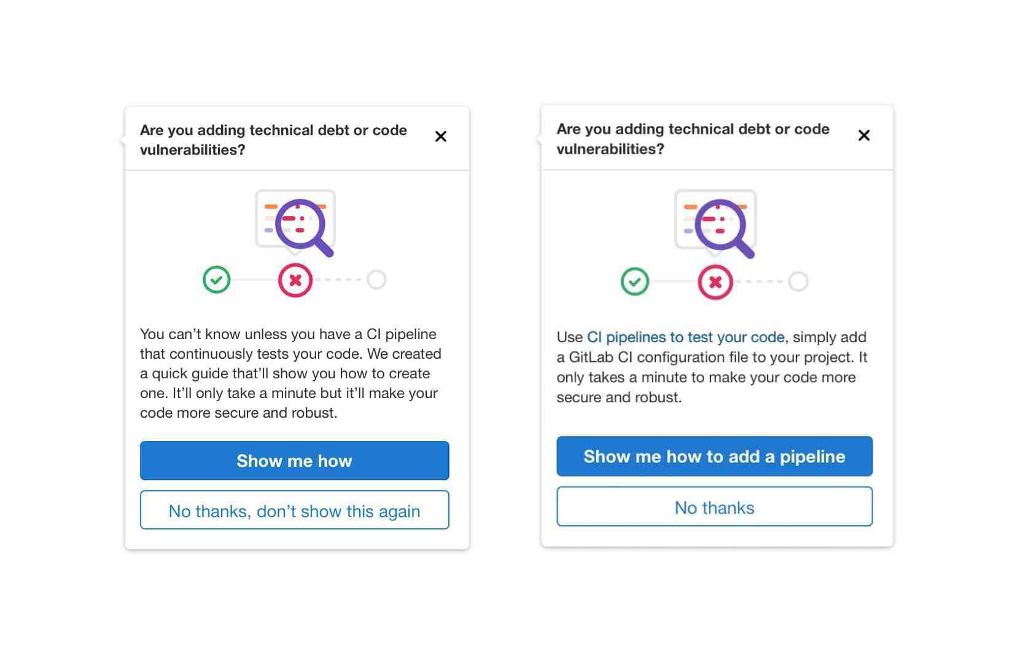The height and width of the screenshot is (656, 1023).
Task: Click the left popover description paragraph
Action: coord(290,373)
